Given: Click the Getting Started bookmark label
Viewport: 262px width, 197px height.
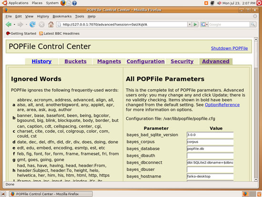Looking at the screenshot, I should 23,33.
